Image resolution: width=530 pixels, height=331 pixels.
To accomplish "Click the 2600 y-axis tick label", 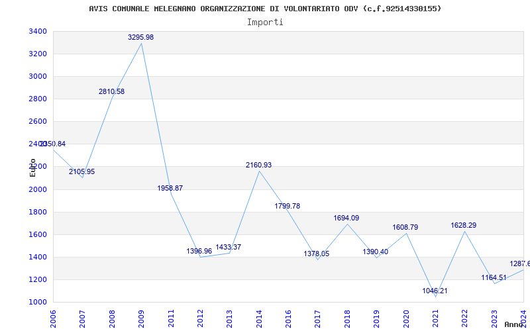I will pyautogui.click(x=38, y=122).
